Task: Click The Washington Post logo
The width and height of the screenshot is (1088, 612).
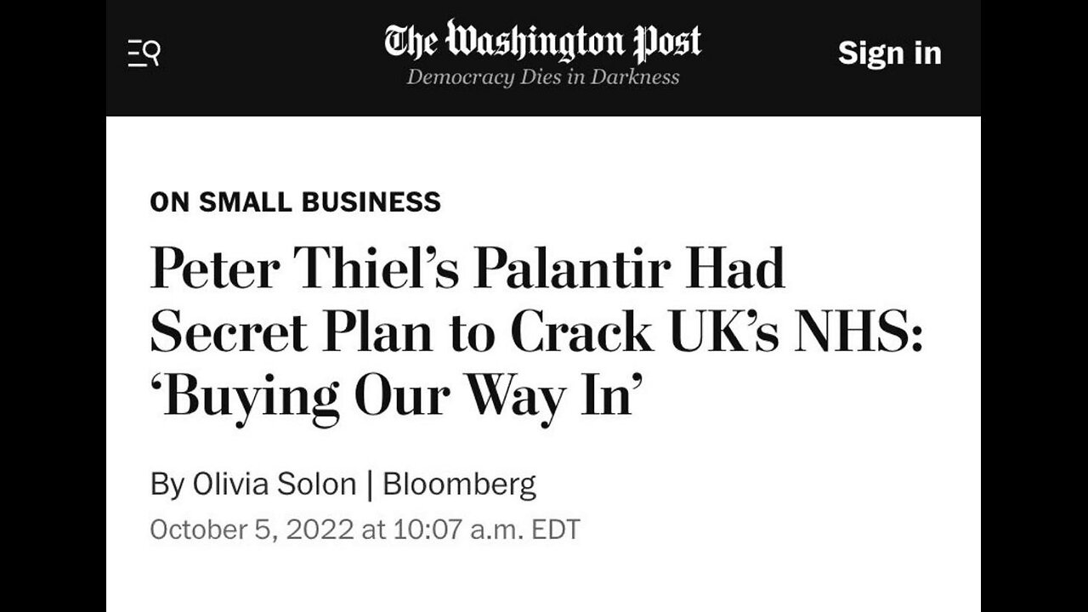Action: [x=542, y=40]
